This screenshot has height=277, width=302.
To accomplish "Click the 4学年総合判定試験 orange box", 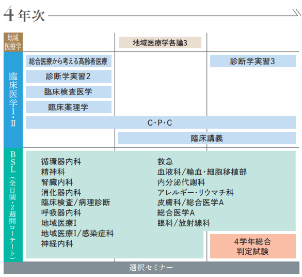I will click(x=252, y=246).
